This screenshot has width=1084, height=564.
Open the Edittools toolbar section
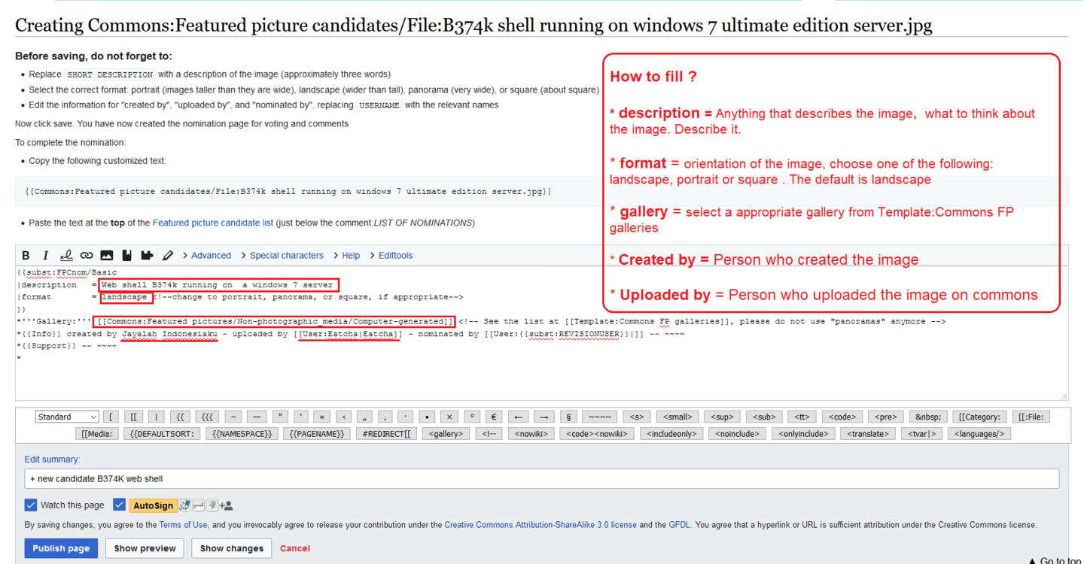click(395, 256)
